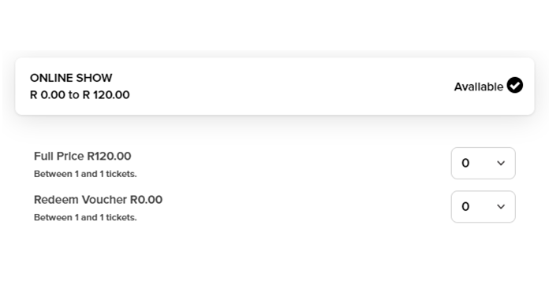Screen dimensions: 549x295
Task: Click the black Available checkmark icon
Action: click(x=514, y=85)
